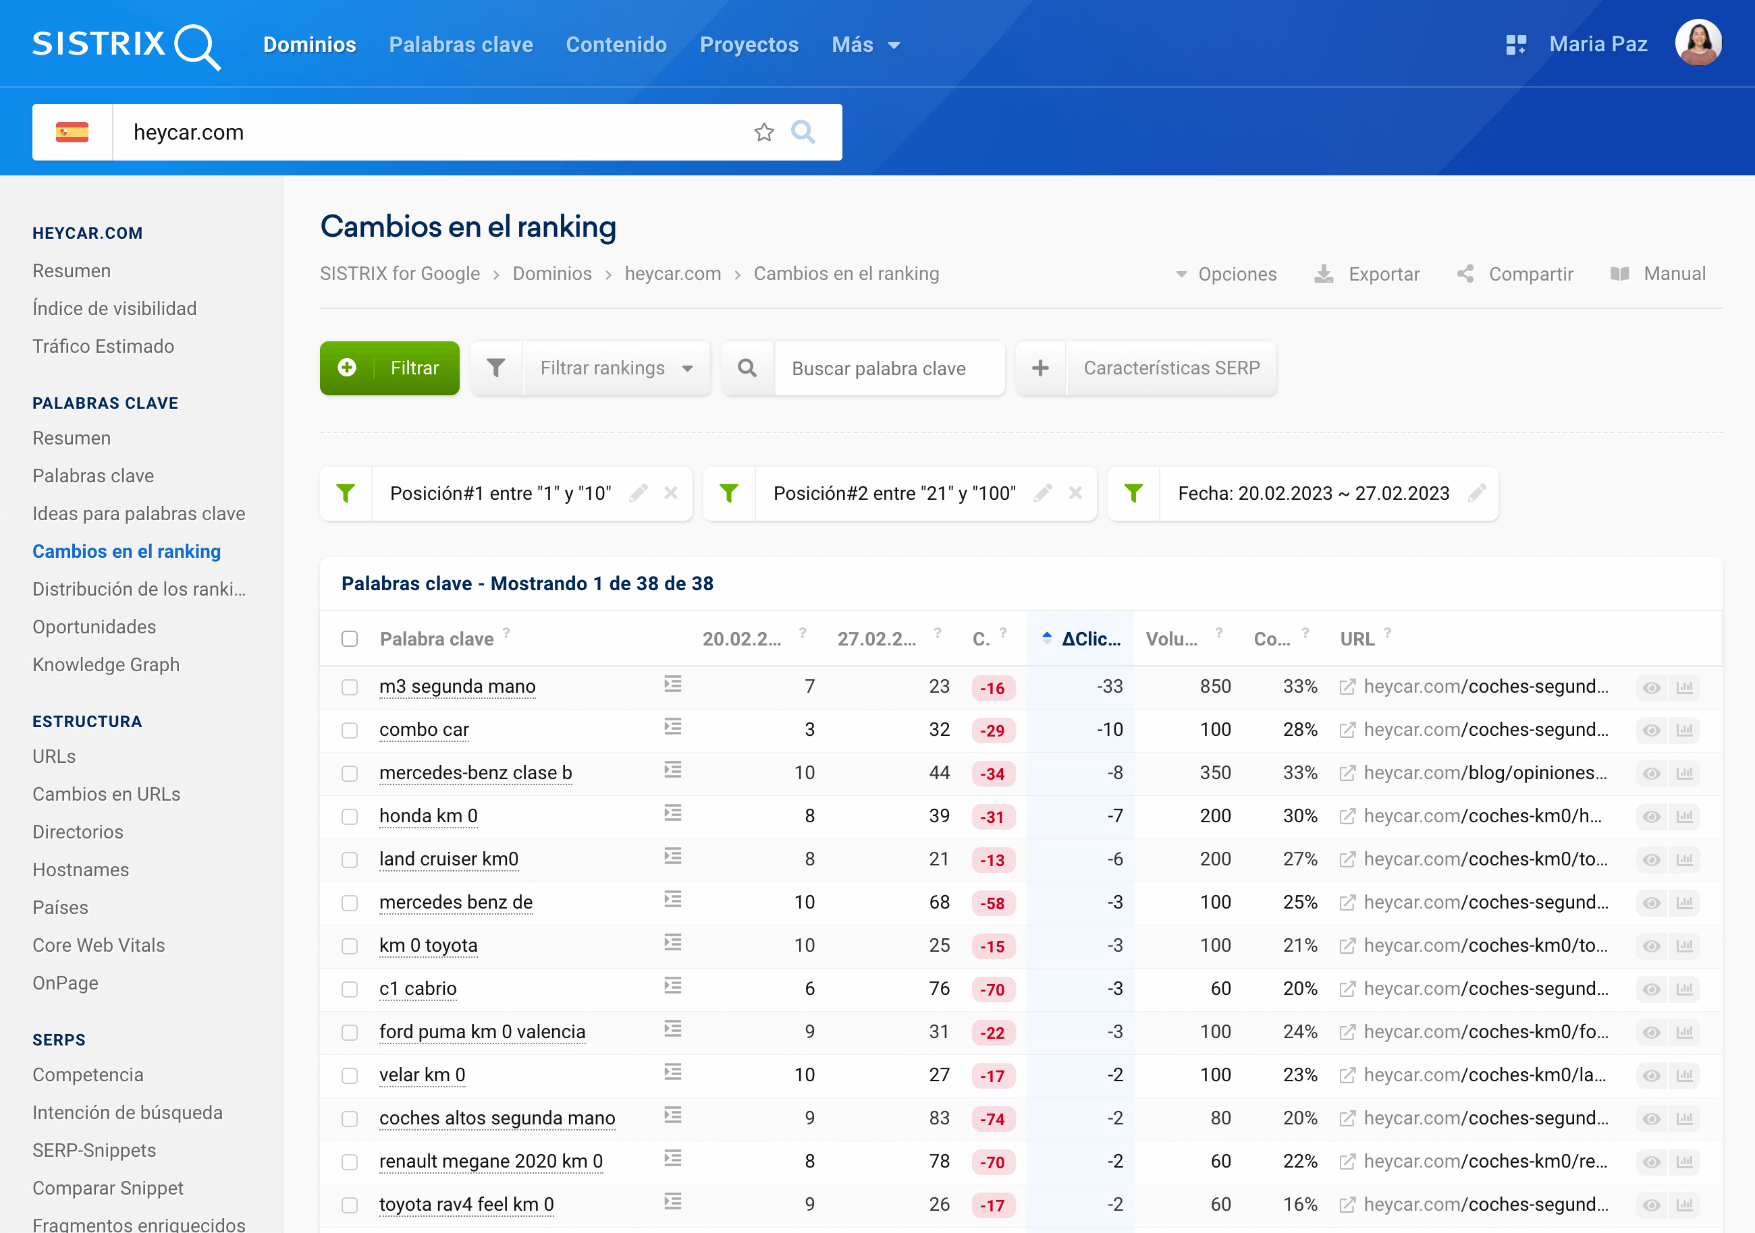Screen dimensions: 1755x1233
Task: Click the magnifier search icon beside heycar.com
Action: pos(803,132)
